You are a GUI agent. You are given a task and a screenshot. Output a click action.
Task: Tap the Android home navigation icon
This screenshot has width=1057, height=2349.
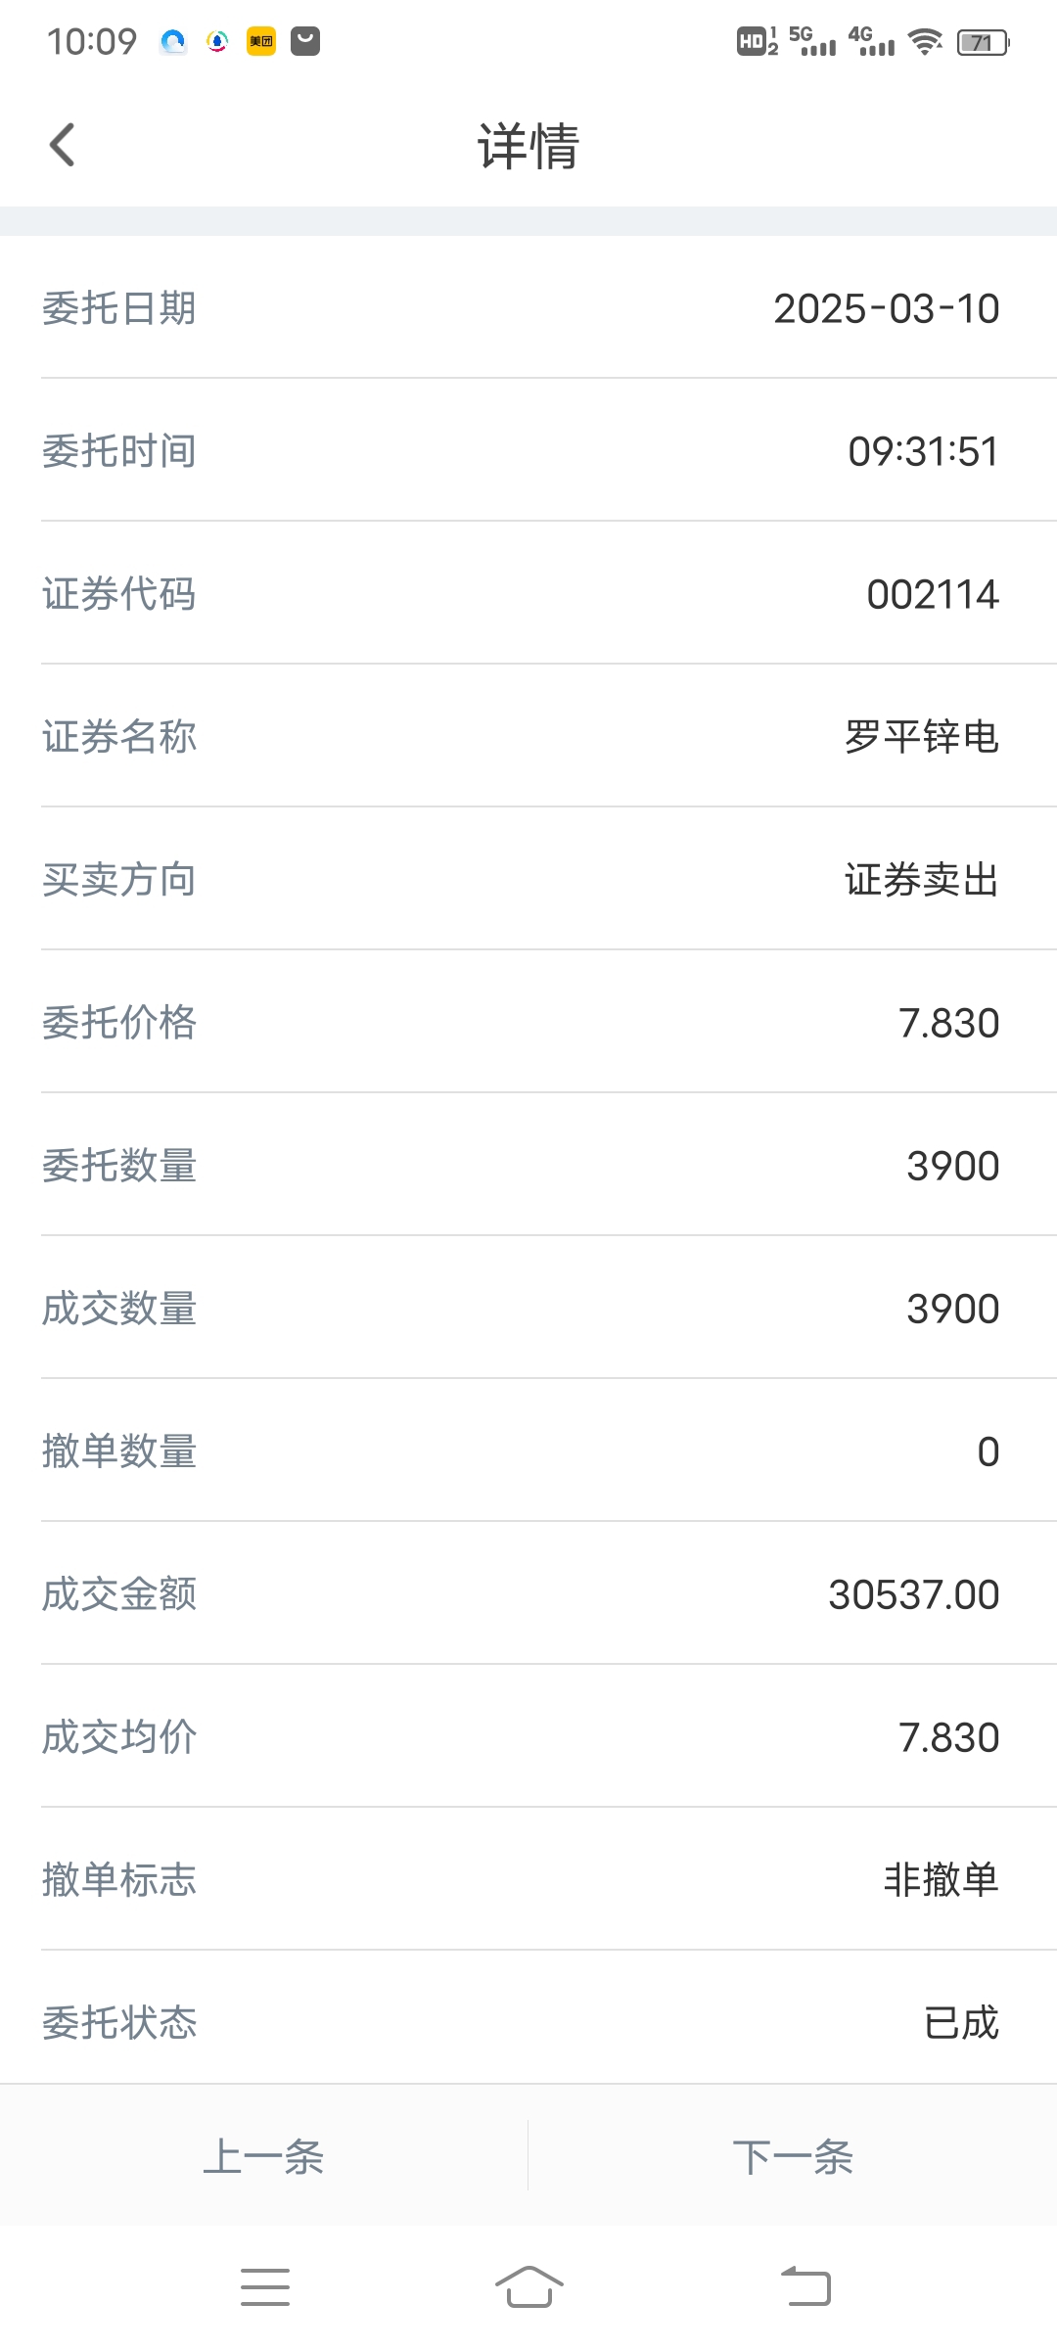[528, 2286]
